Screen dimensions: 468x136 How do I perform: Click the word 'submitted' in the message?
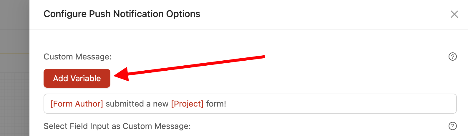pyautogui.click(x=125, y=104)
